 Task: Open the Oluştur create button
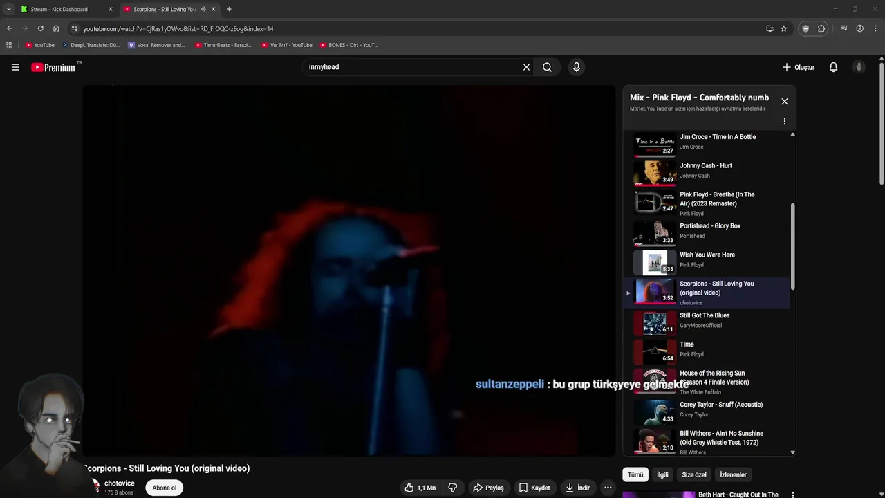(799, 67)
